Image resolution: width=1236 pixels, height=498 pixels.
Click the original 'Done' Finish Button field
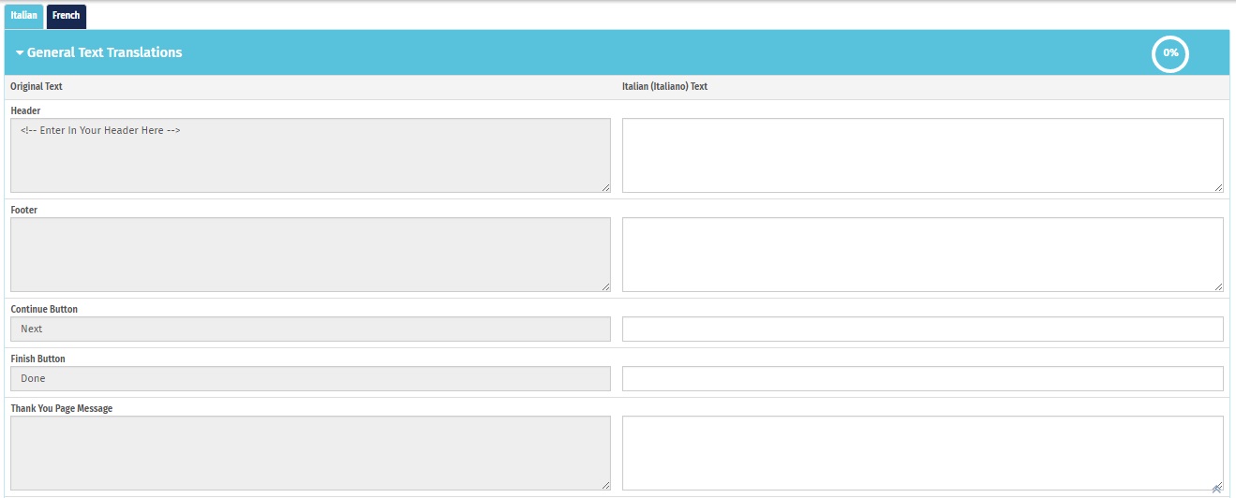tap(310, 378)
